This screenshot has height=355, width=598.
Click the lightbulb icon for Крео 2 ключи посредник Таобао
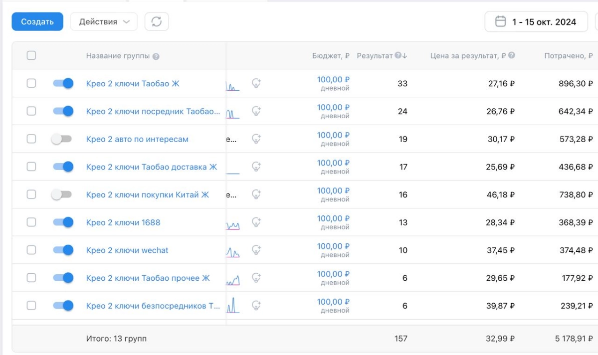click(256, 111)
